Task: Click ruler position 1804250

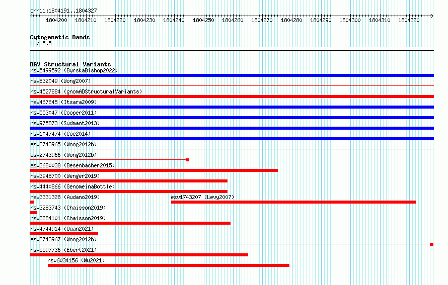Action: 203,20
